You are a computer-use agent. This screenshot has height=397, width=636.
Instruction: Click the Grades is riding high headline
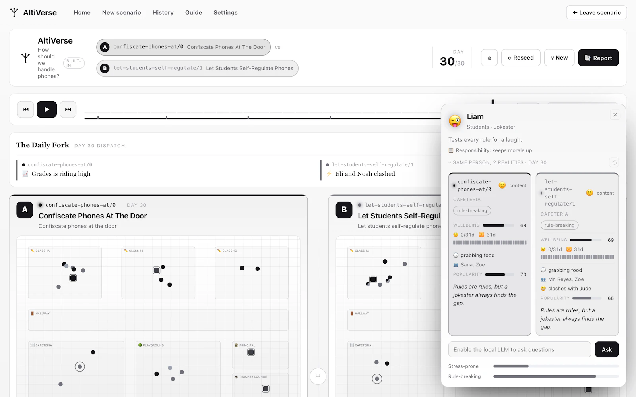pyautogui.click(x=61, y=174)
